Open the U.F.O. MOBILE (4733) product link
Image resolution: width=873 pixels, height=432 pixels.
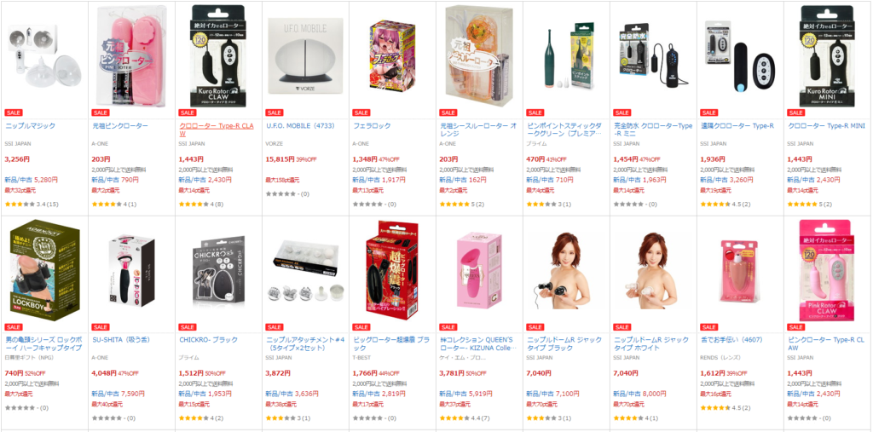click(x=300, y=126)
